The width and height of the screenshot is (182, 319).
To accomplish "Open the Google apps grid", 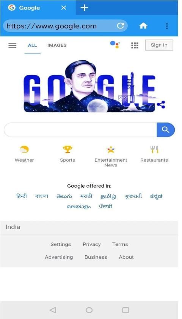I will coord(135,46).
